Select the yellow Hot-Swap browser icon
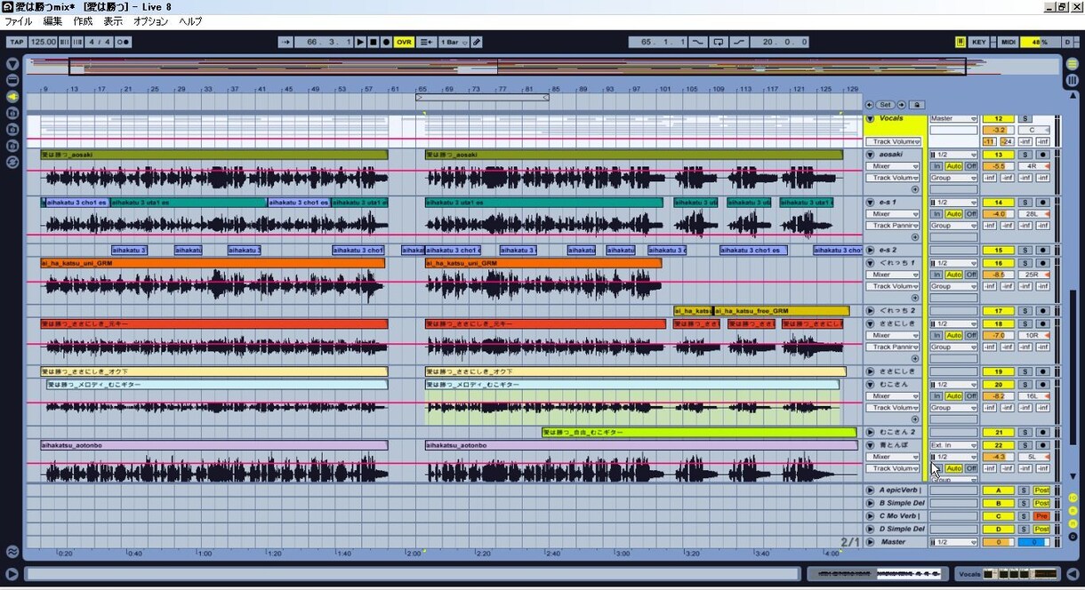1085x590 pixels. 12,96
